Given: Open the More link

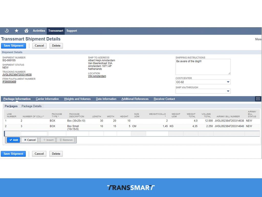Looking at the screenshot, I should tap(258, 39).
